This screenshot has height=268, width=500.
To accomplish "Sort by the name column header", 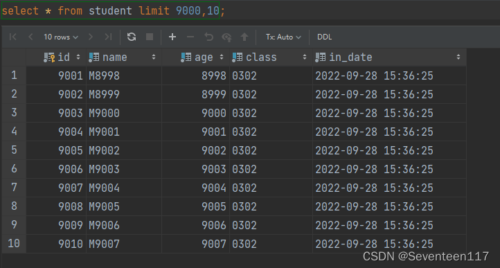I will point(124,57).
